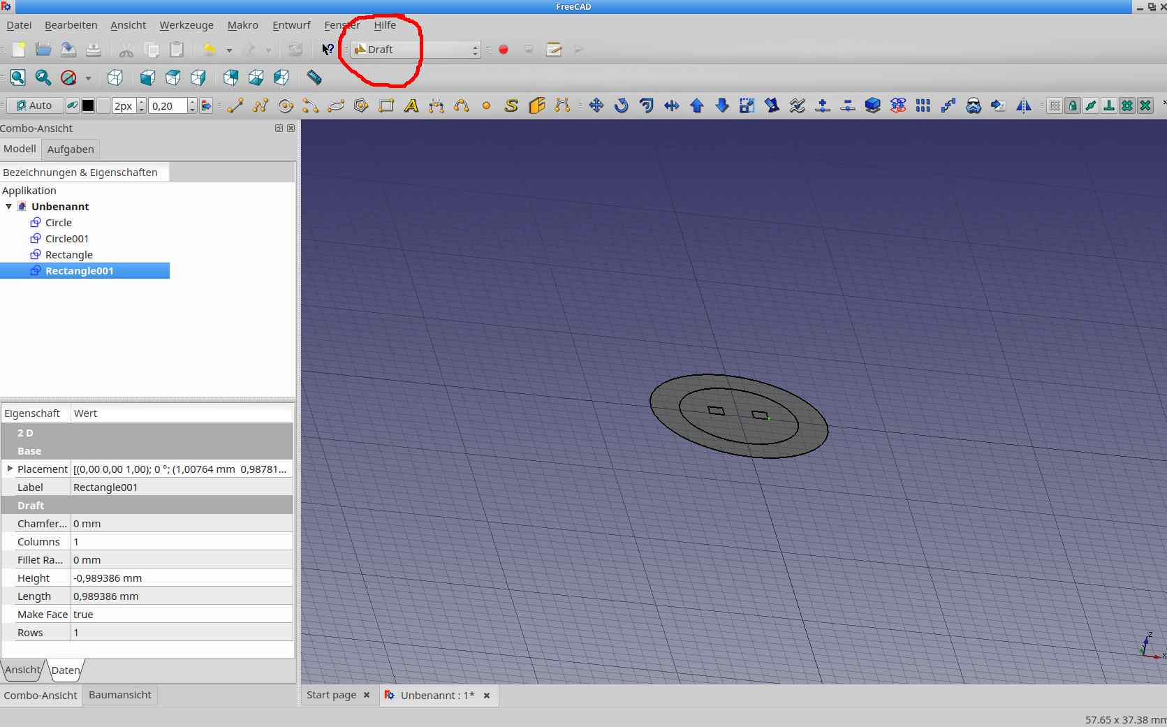Click the black line color swatch
This screenshot has height=727, width=1167.
coord(88,105)
